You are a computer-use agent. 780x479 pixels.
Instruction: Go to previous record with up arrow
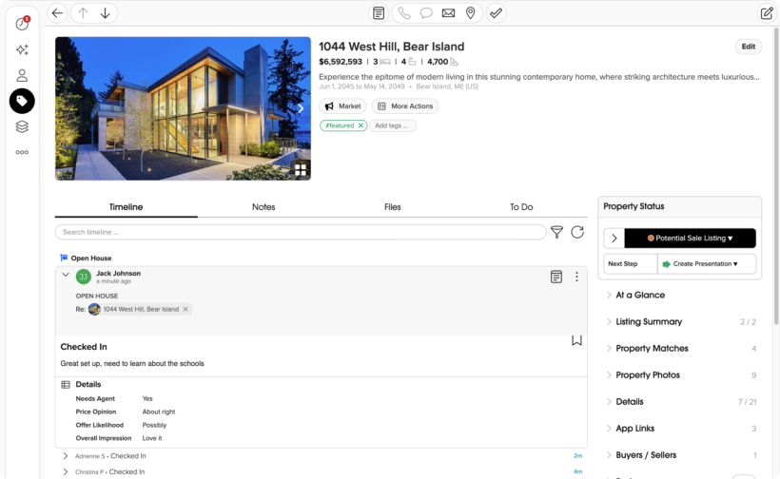pos(83,13)
